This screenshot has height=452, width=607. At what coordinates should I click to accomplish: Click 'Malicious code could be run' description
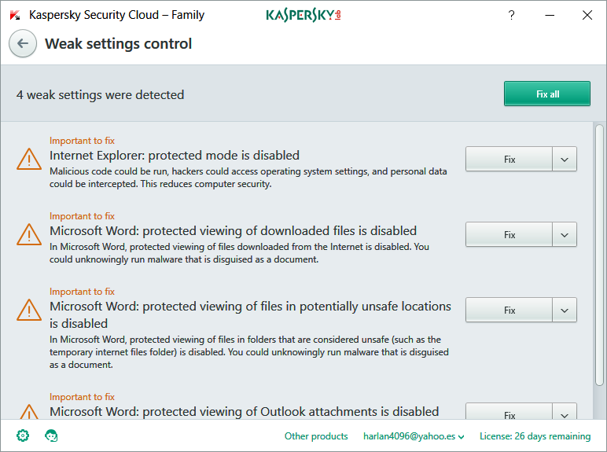tap(248, 177)
